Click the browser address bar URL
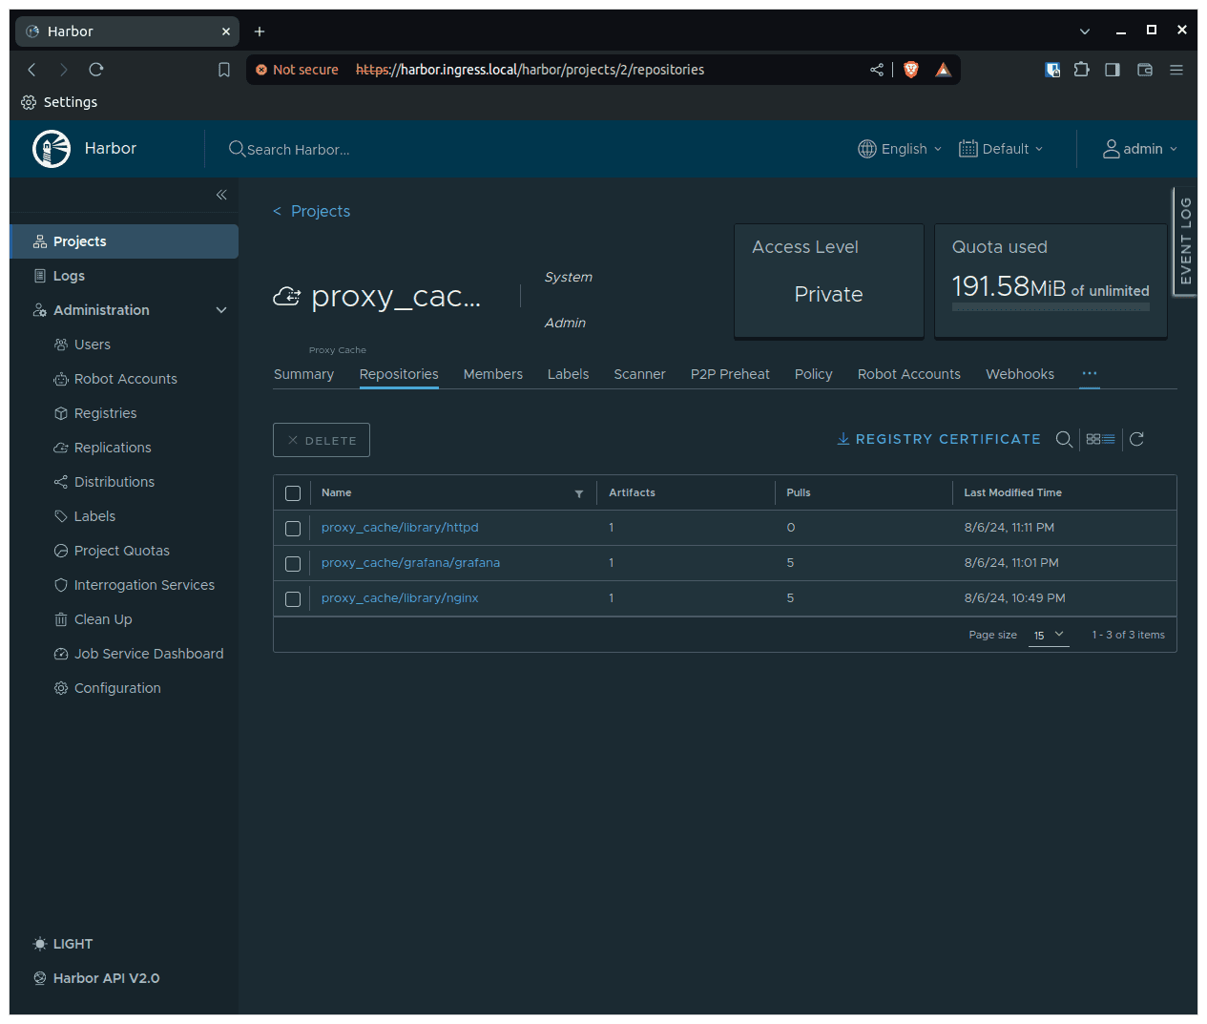1207x1024 pixels. point(530,70)
